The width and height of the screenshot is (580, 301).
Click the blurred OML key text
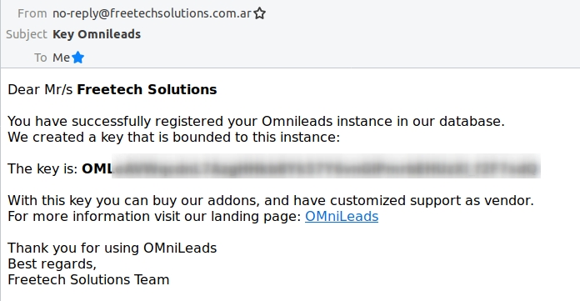pos(326,167)
